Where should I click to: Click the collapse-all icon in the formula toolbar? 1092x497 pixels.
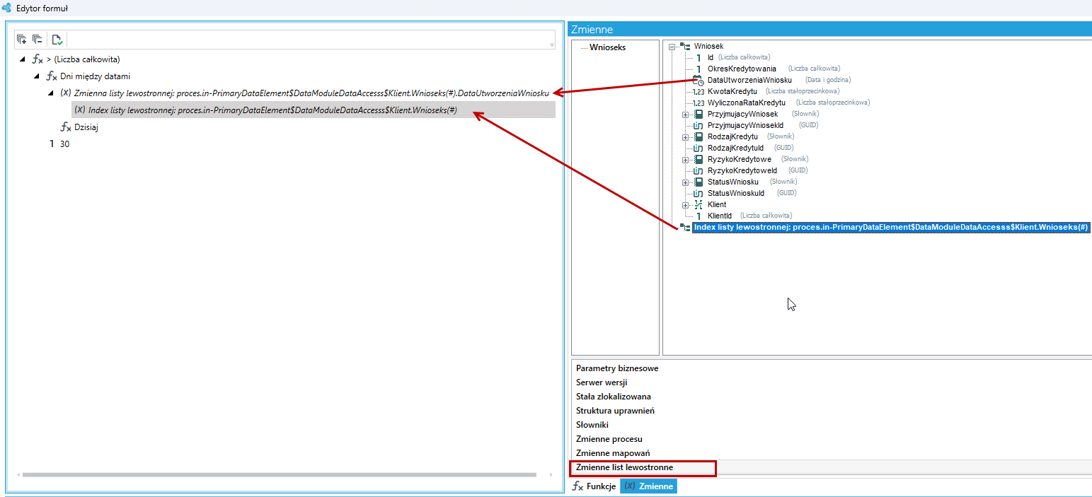click(x=37, y=40)
